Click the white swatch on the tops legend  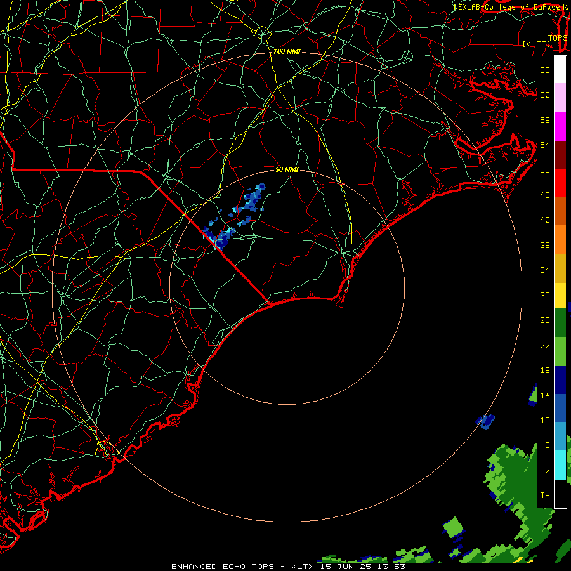point(560,70)
